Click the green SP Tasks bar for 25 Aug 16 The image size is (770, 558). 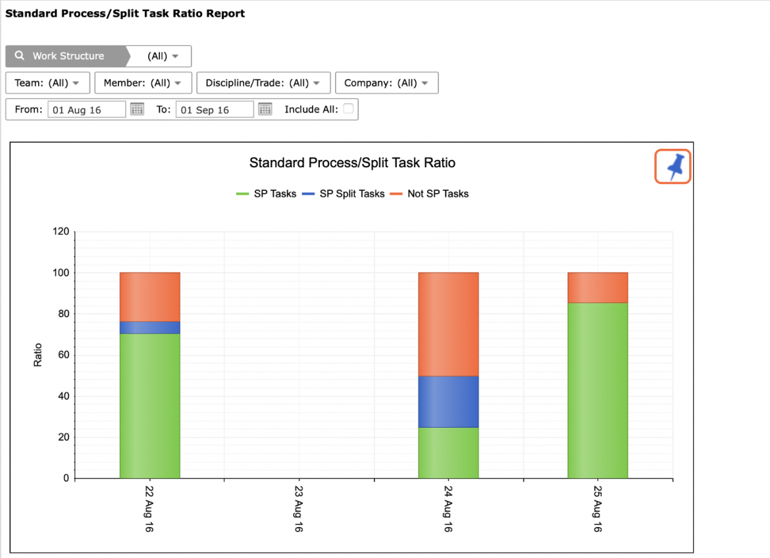(598, 390)
